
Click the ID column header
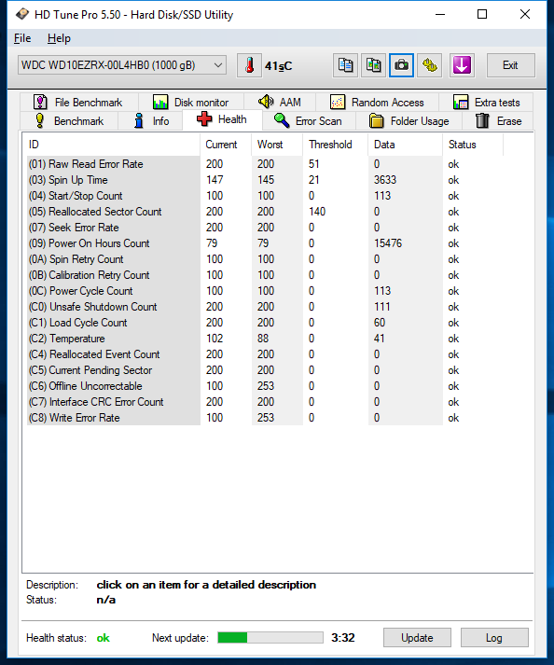111,145
